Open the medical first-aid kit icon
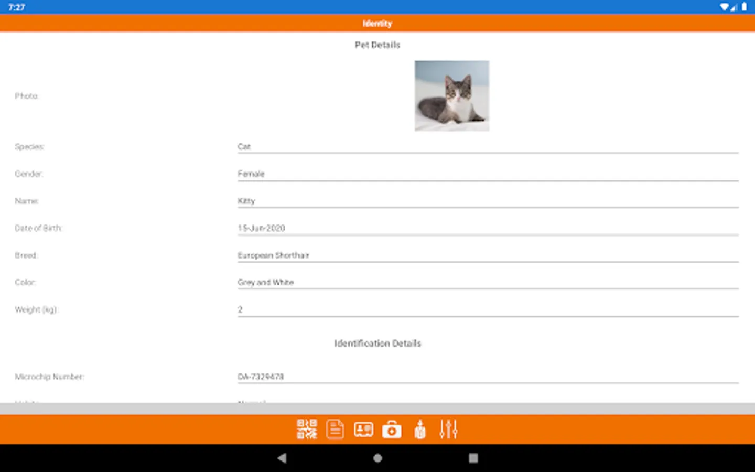The image size is (755, 472). [x=392, y=430]
